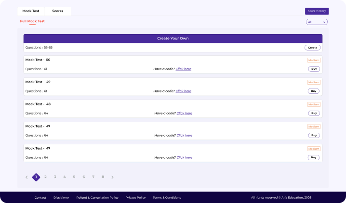
Task: Jump to page 8 of mock tests
Action: click(103, 177)
